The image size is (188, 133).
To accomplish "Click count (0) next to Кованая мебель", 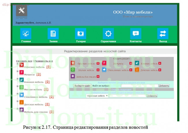I will click(x=48, y=82).
